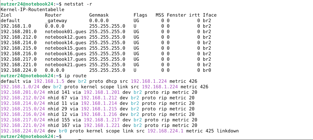Select the 192.168.212.0/24 route prefix
The width and height of the screenshot is (313, 140).
coord(23,98)
